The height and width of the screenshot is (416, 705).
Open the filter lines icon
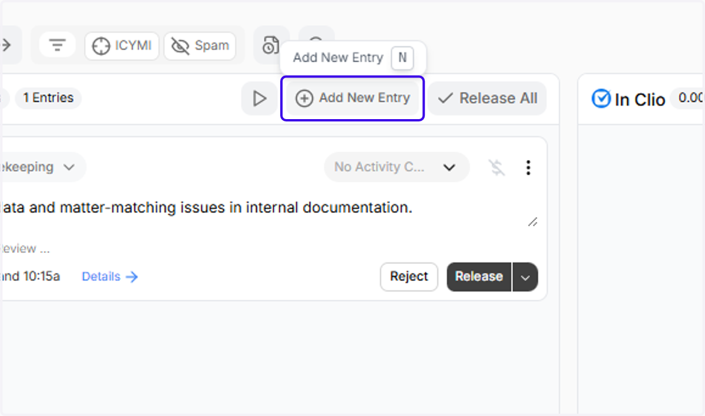click(57, 45)
